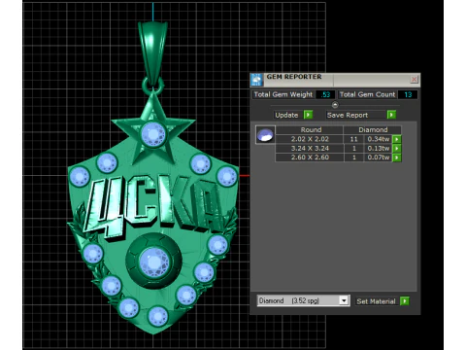Image resolution: width=466 pixels, height=350 pixels.
Task: Open the Diamond (3.52 spg) material dropdown
Action: tap(344, 300)
